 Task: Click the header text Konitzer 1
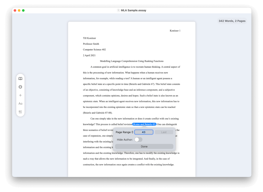coord(175,31)
